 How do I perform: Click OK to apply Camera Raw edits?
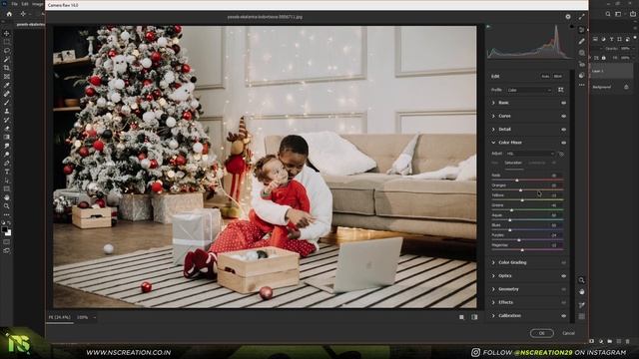pos(541,333)
